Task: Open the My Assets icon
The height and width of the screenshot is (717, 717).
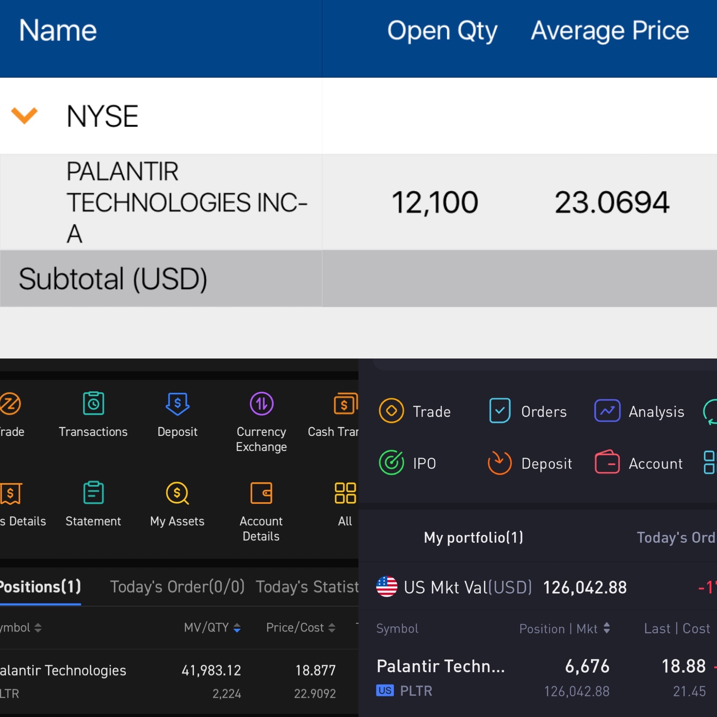Action: click(x=177, y=493)
